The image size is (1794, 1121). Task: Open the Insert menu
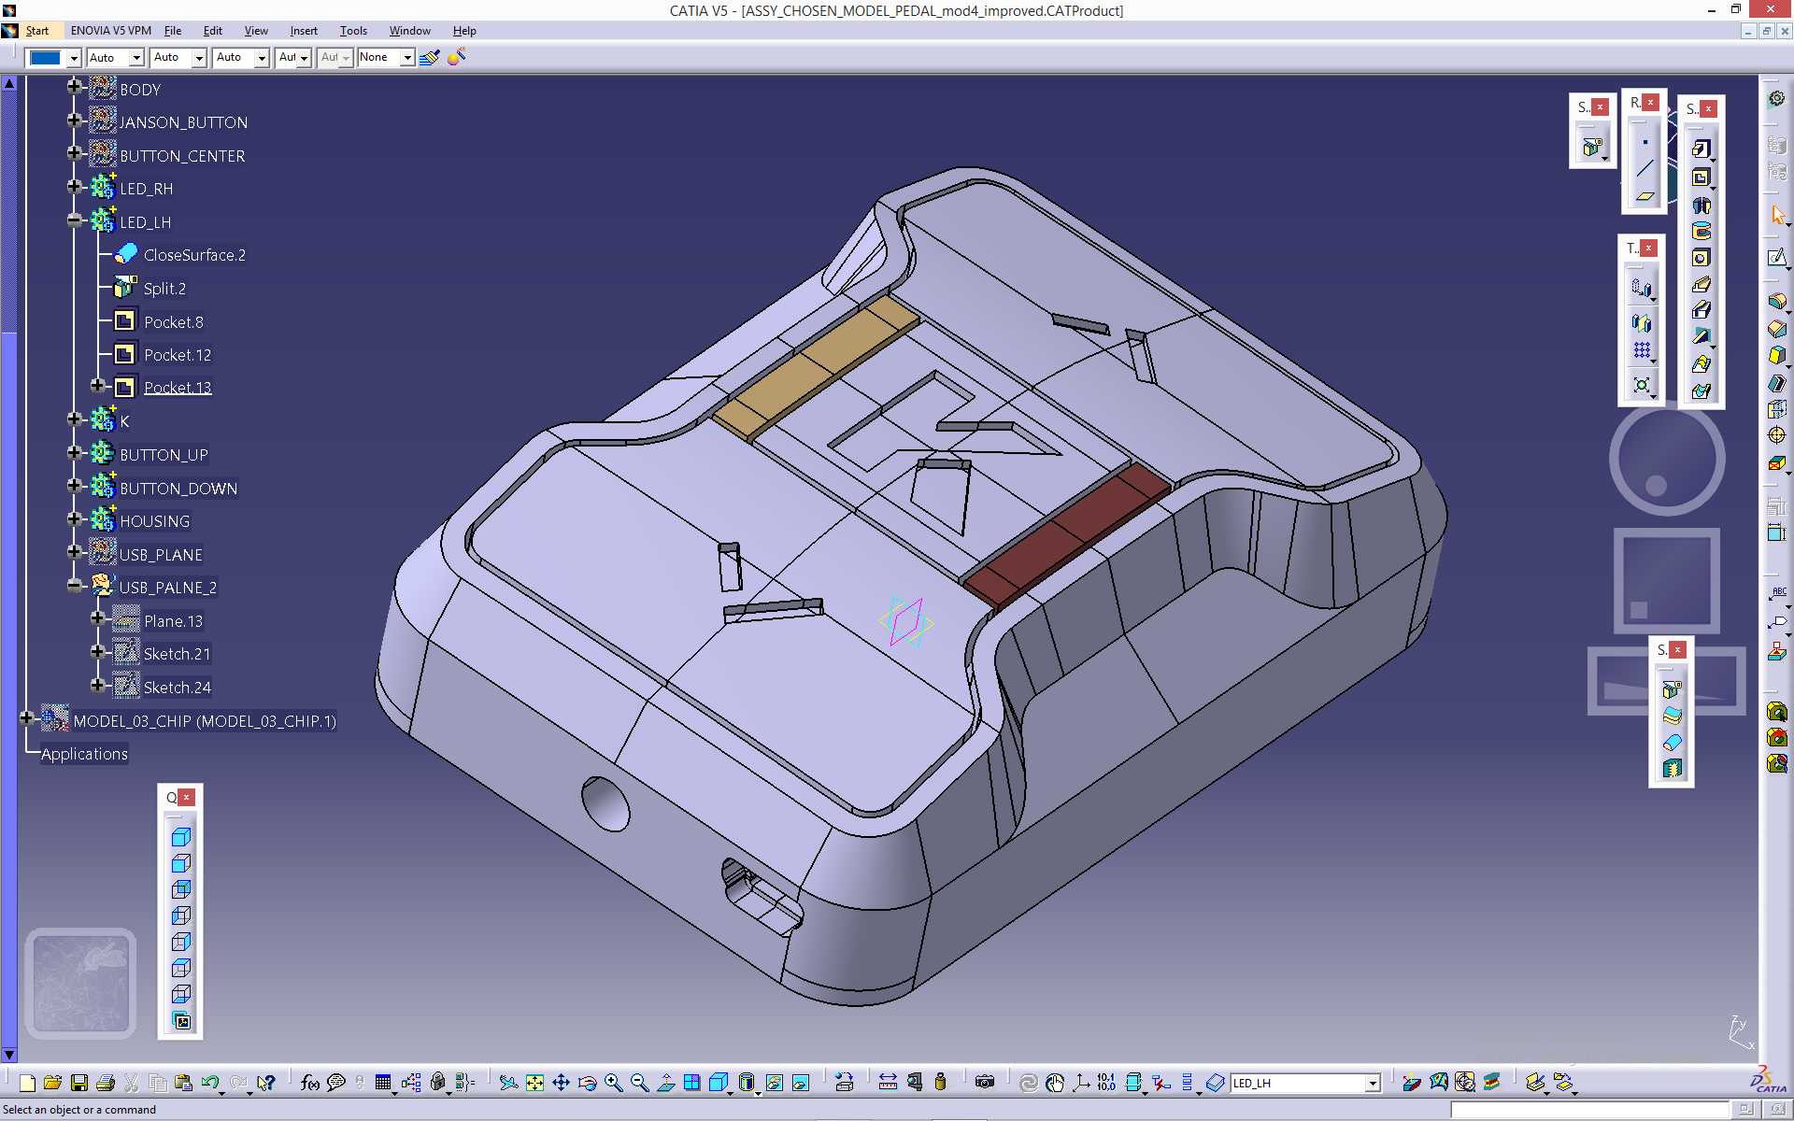tap(303, 31)
